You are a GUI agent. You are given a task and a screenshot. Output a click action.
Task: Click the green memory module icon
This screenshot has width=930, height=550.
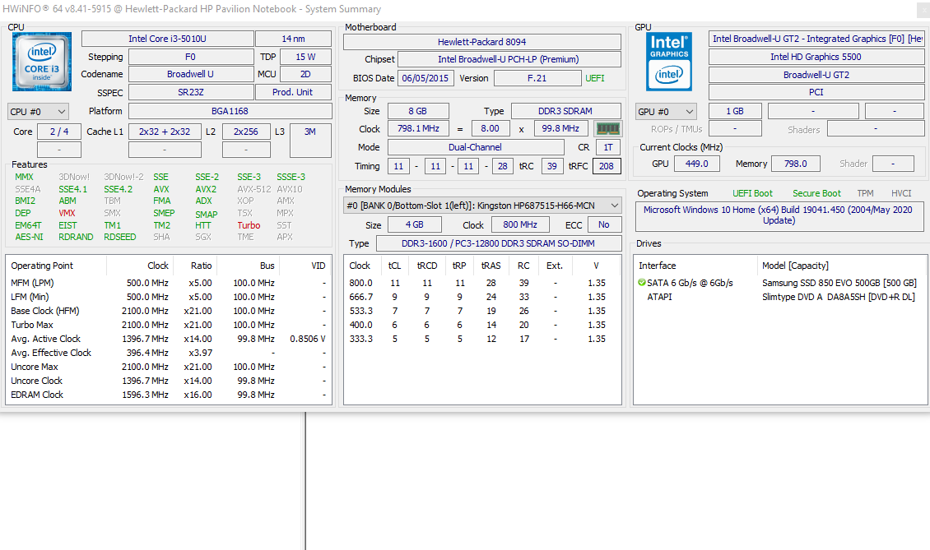click(x=607, y=128)
